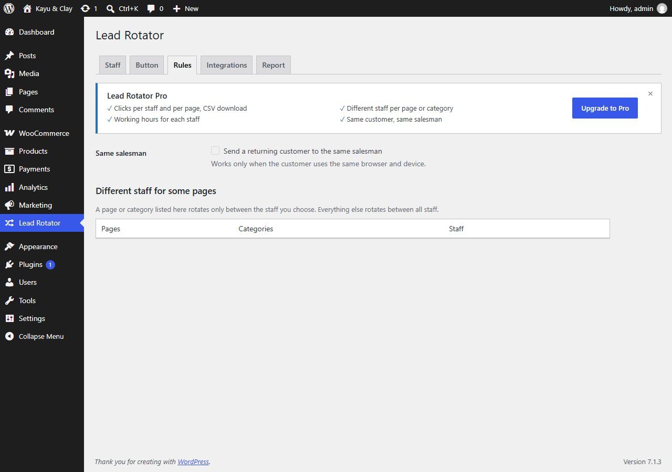Click the Dashboard gauge icon
672x472 pixels.
[9, 32]
